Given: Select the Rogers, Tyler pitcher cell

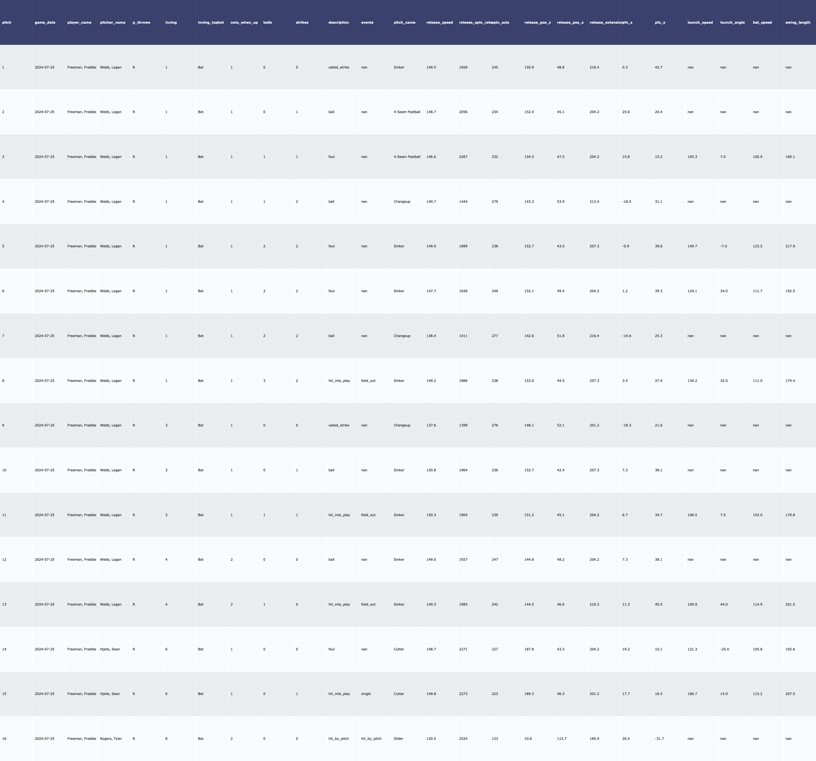Looking at the screenshot, I should click(111, 738).
